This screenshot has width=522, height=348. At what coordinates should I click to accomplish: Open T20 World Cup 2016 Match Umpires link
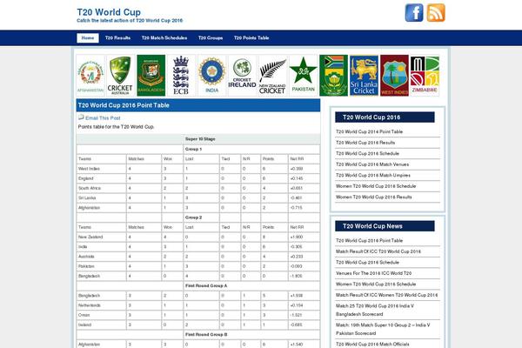coord(373,175)
